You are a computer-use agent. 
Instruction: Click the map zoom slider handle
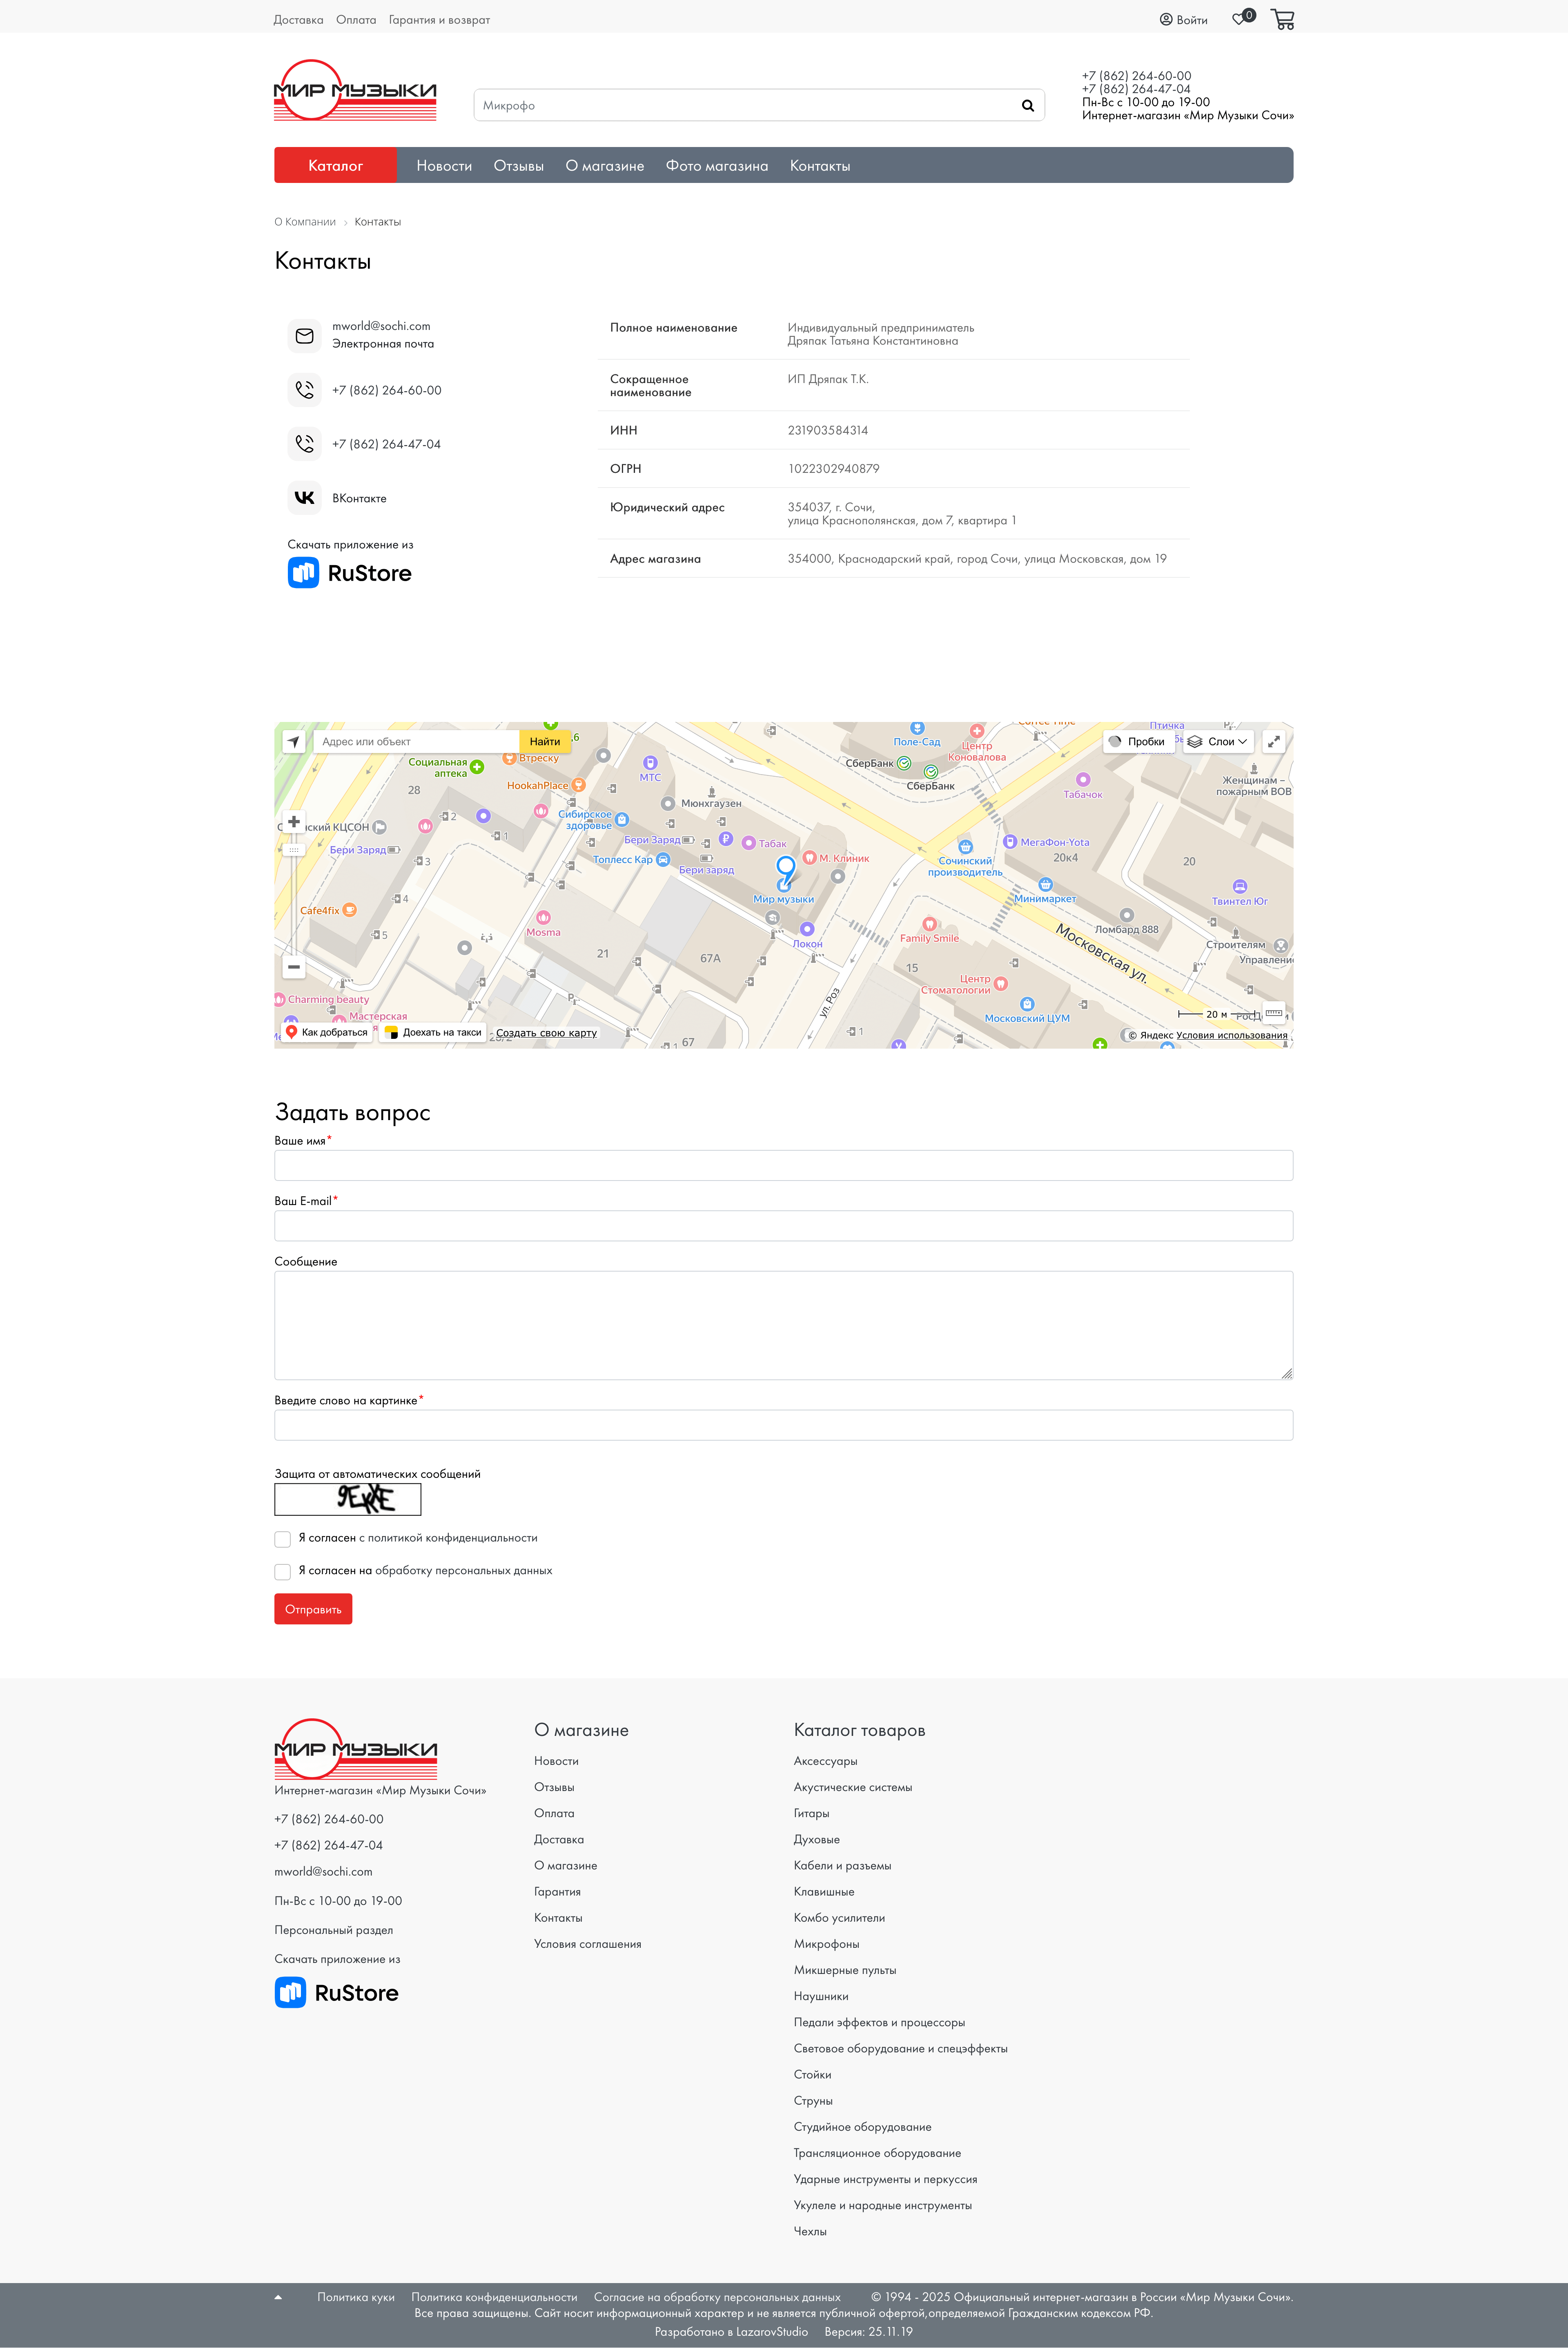[x=294, y=850]
